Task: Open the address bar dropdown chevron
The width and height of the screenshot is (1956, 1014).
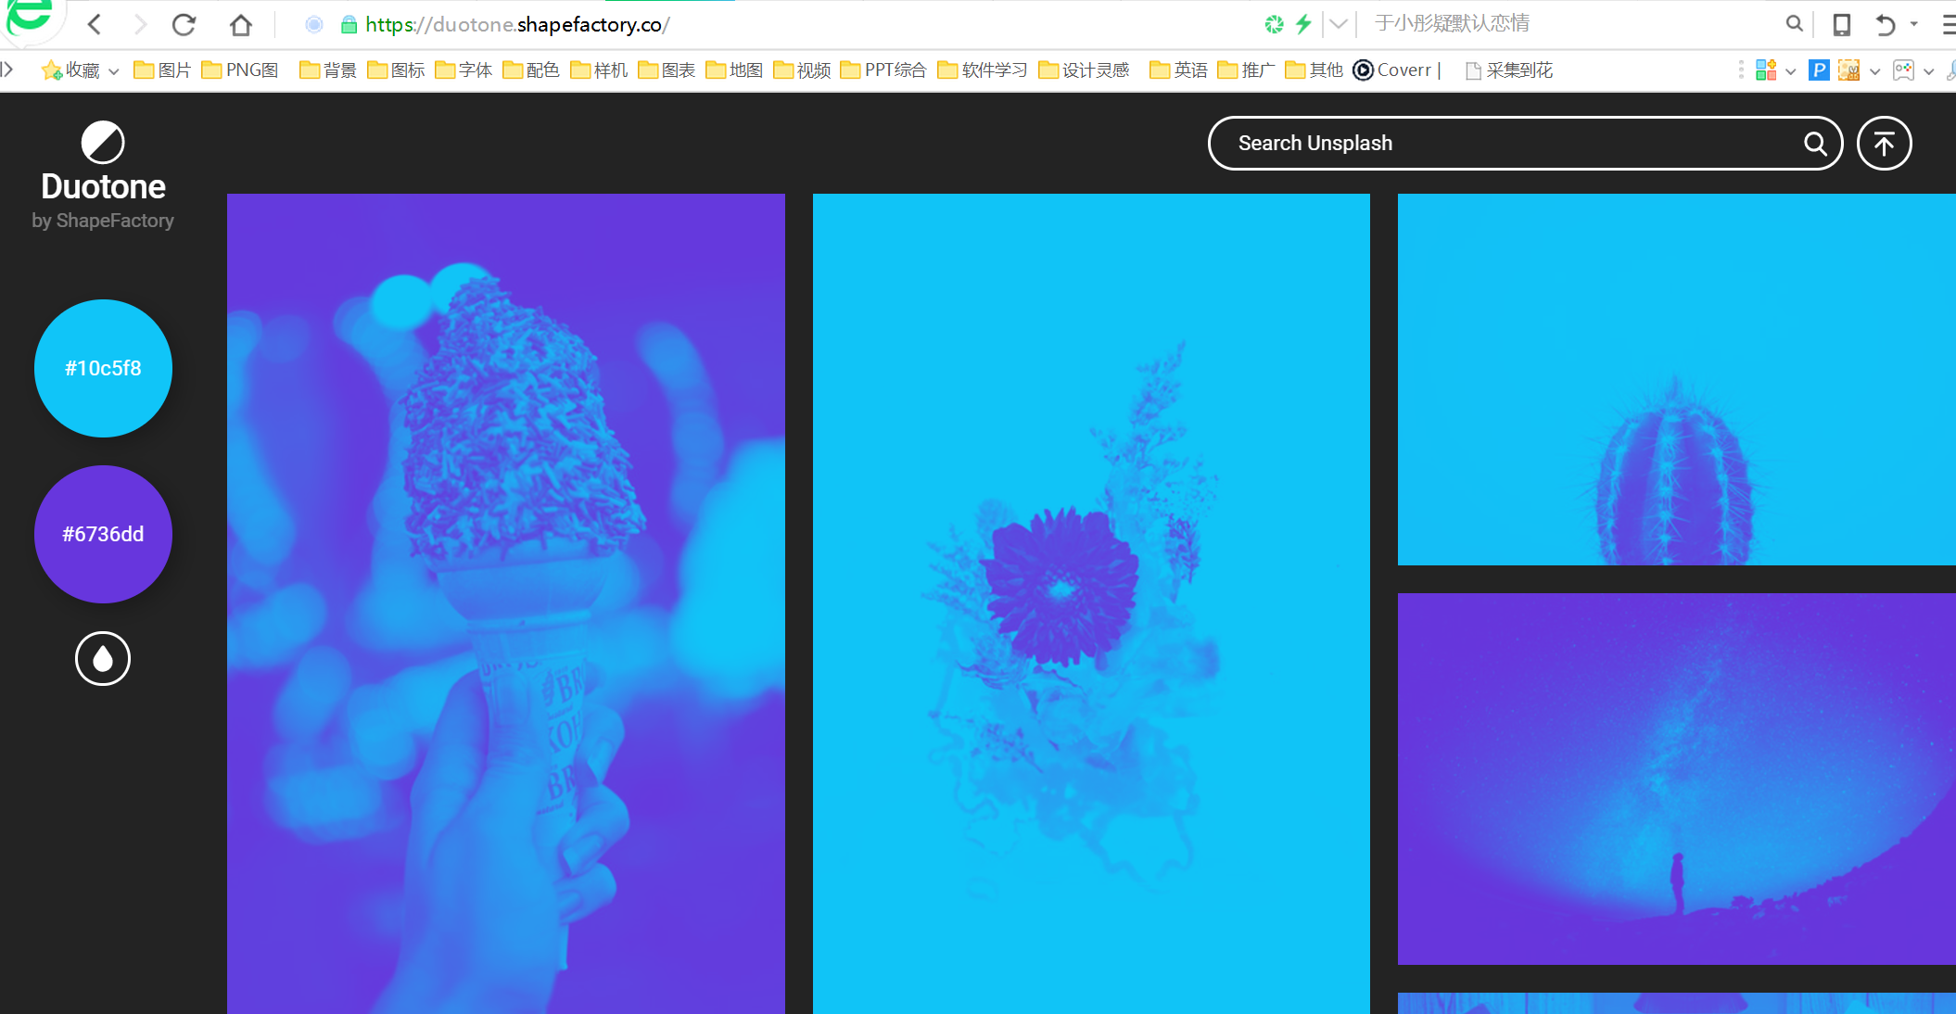Action: click(1338, 24)
